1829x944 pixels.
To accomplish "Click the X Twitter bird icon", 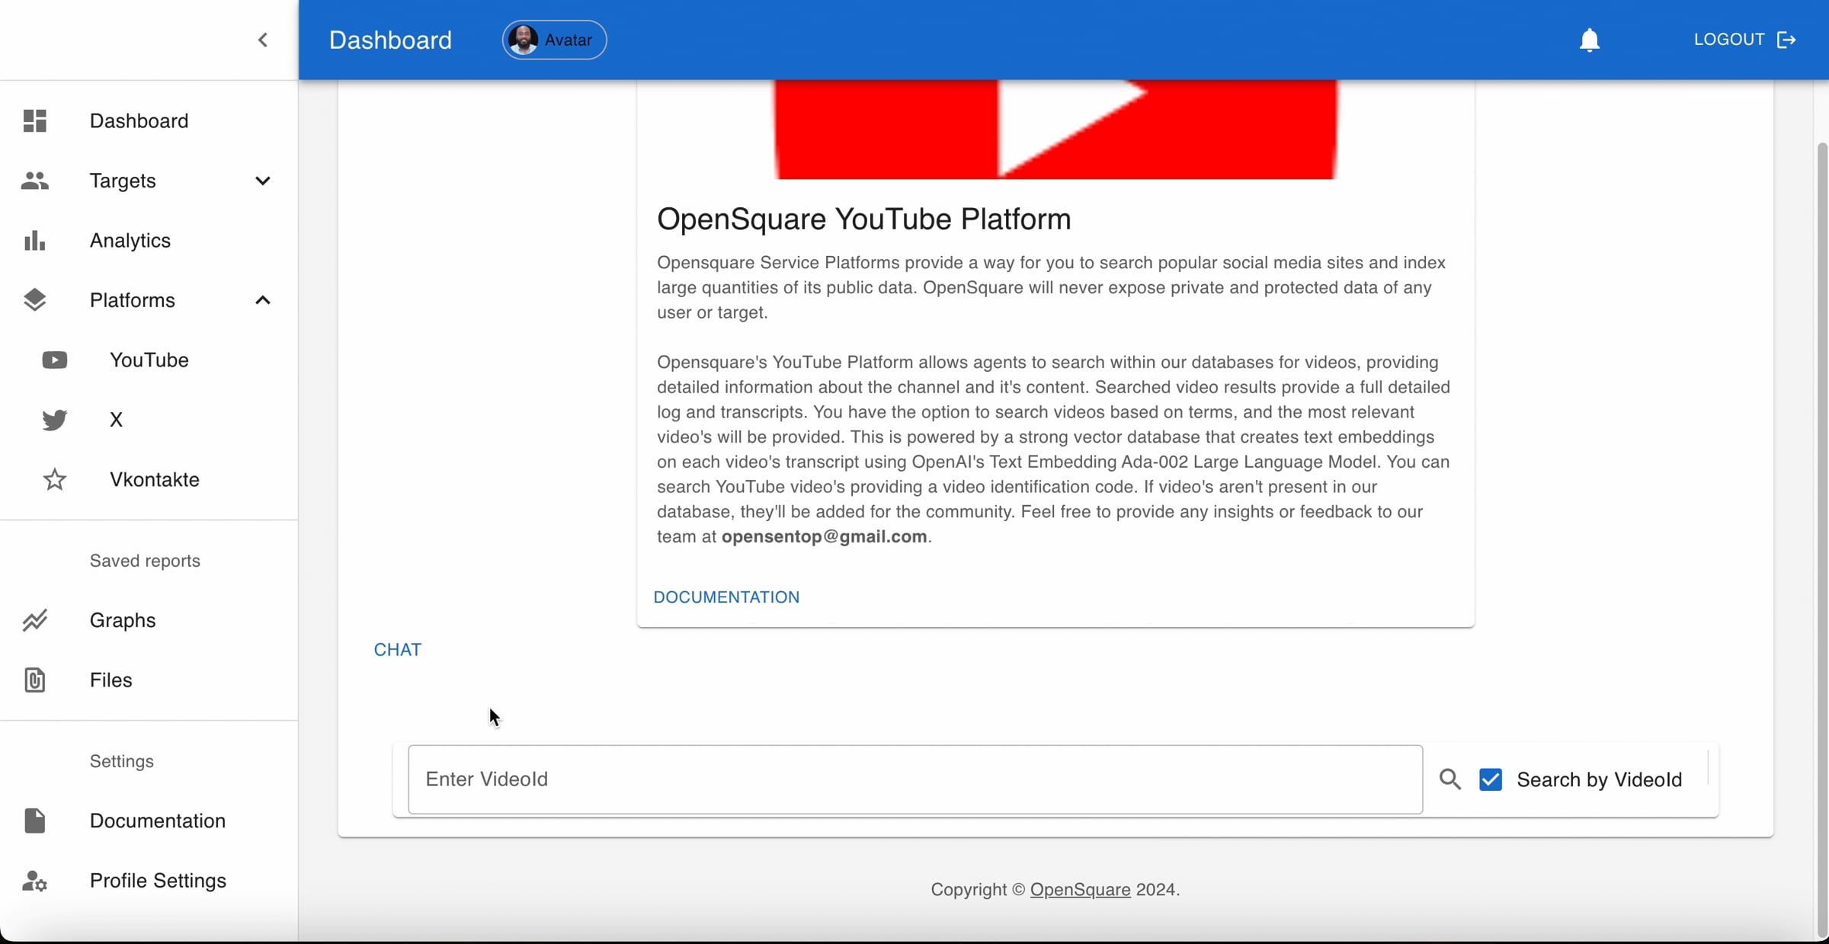I will tap(54, 420).
